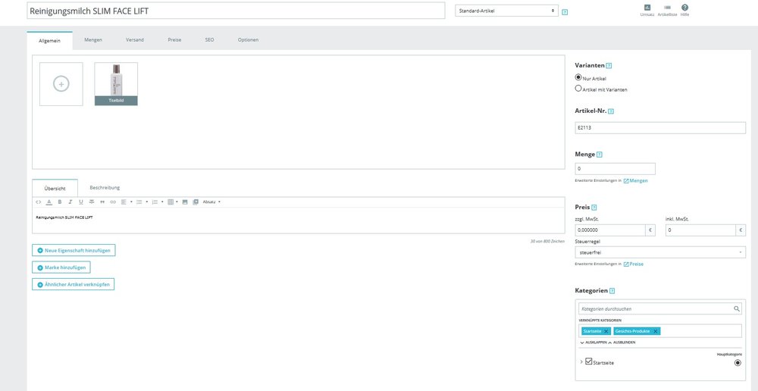Insert blockquote in editor

tap(102, 202)
